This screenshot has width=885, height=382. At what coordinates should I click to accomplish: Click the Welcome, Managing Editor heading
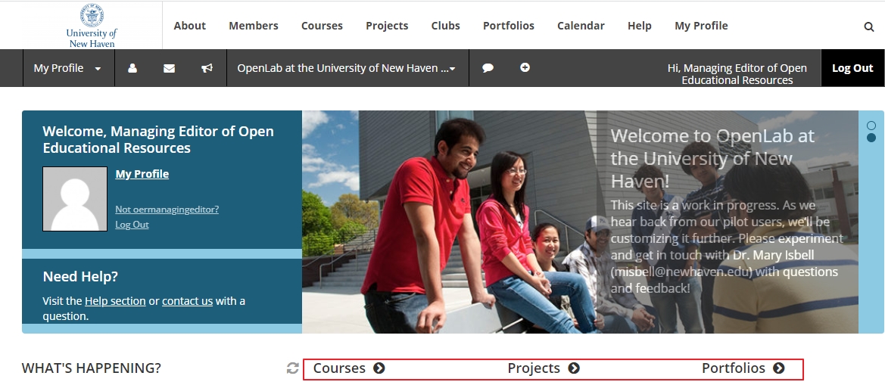[158, 139]
